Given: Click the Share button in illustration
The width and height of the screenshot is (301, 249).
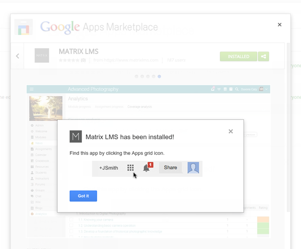Looking at the screenshot, I should click(170, 167).
